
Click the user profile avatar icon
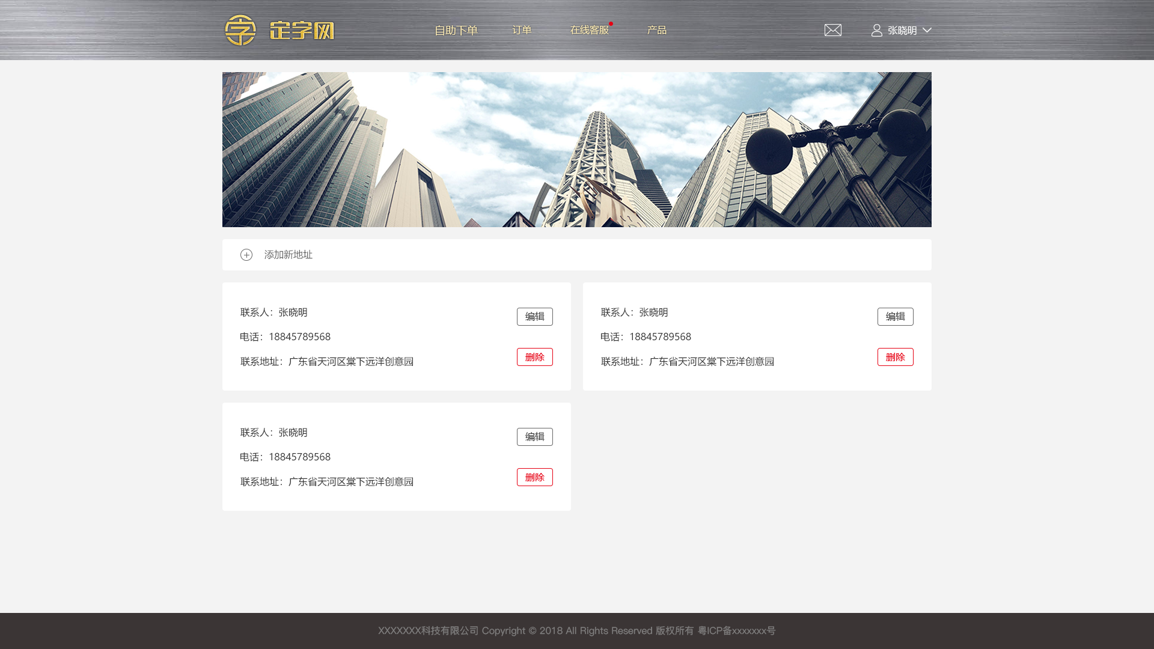877,30
